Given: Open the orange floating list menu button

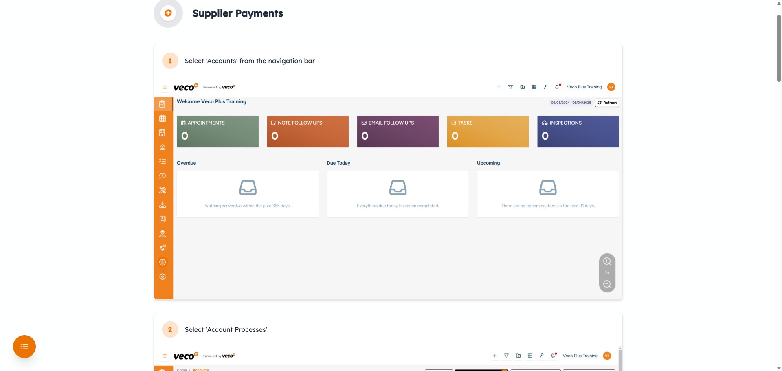Looking at the screenshot, I should click(x=24, y=347).
